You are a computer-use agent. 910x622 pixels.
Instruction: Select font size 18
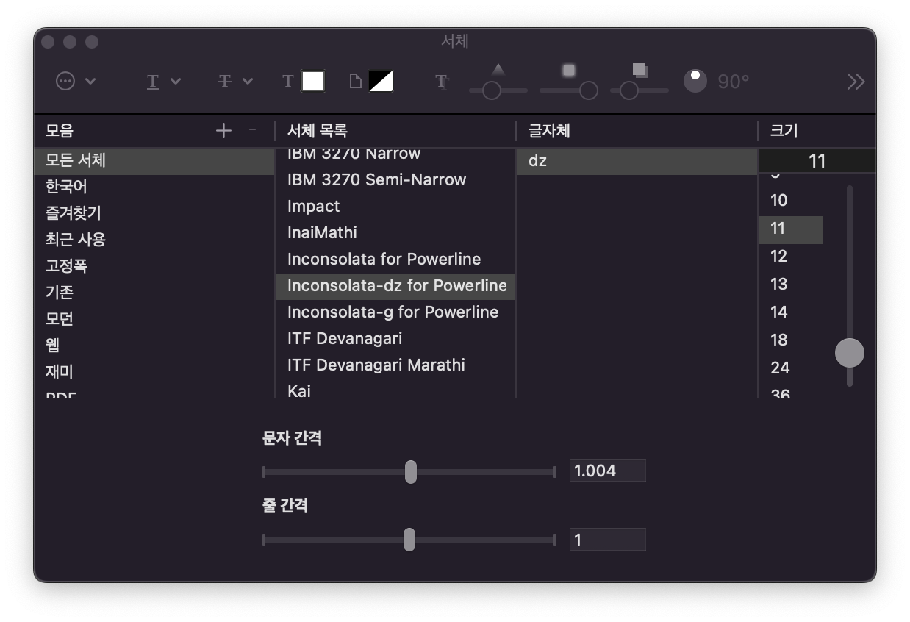point(790,340)
